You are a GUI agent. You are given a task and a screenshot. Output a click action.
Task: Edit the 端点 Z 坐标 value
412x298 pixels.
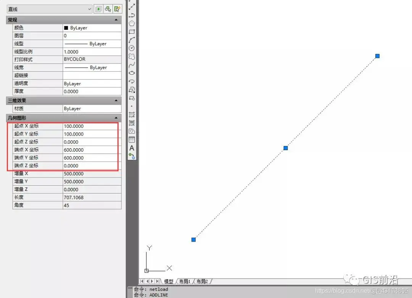coord(92,166)
